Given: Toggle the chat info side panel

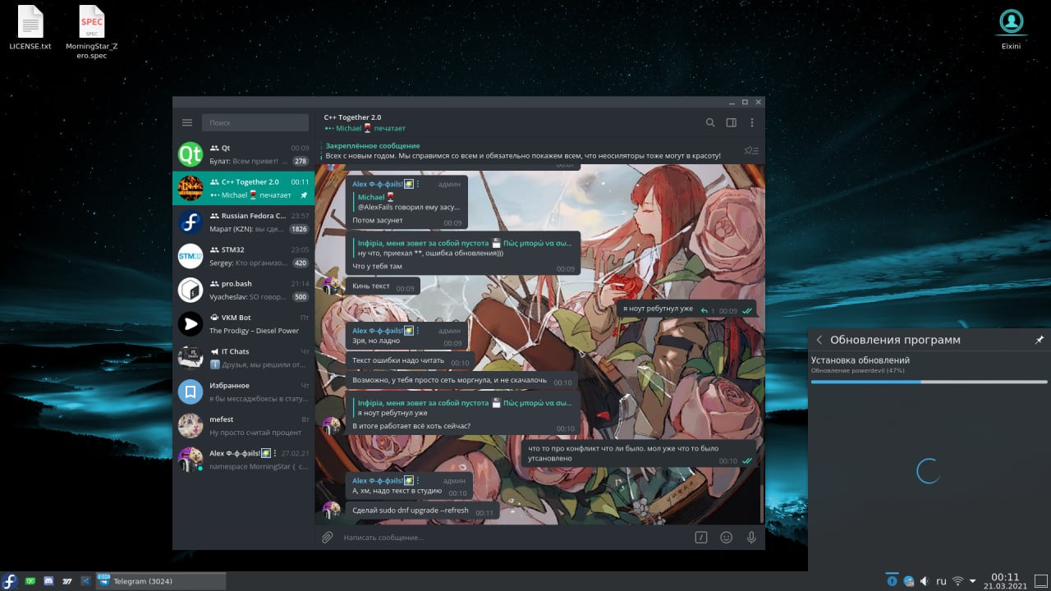Looking at the screenshot, I should (731, 122).
